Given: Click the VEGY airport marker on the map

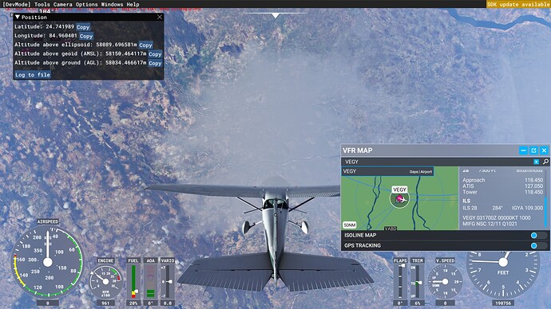Looking at the screenshot, I should point(399,199).
